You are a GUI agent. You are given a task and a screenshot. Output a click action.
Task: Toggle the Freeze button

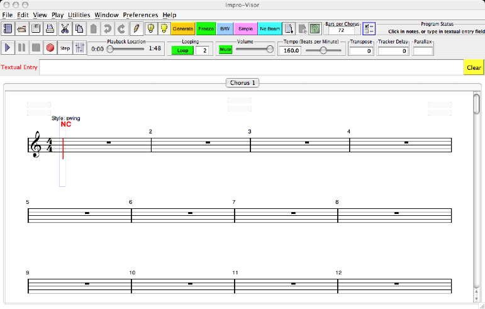pos(205,28)
